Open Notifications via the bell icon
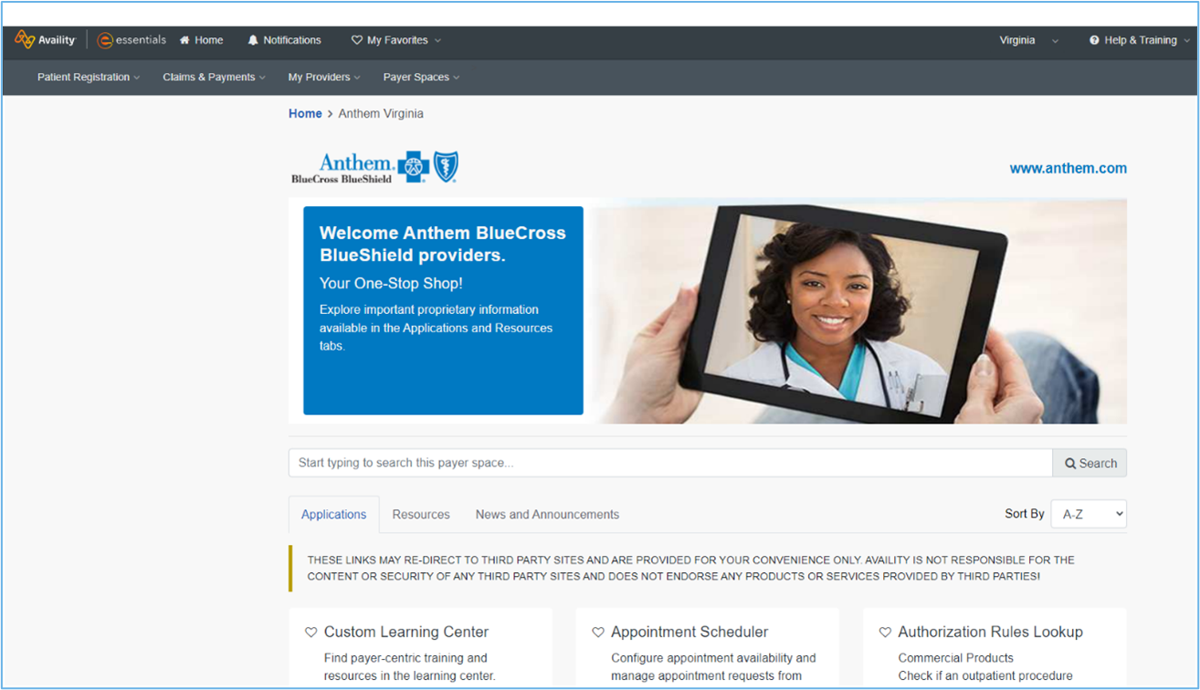 [253, 39]
